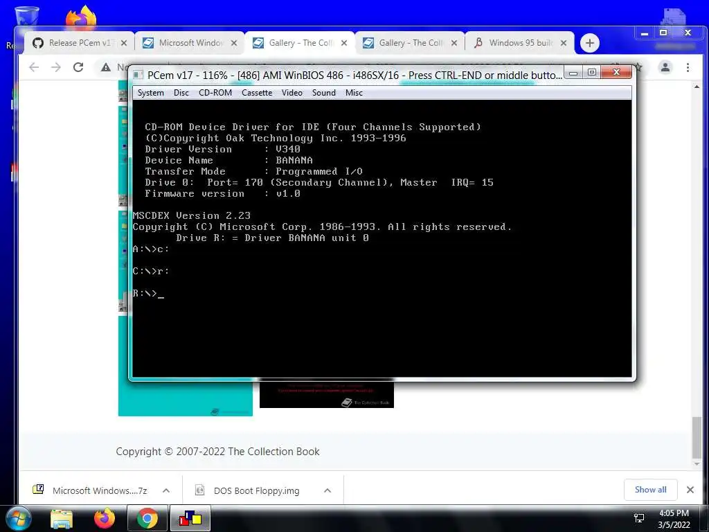The height and width of the screenshot is (532, 709).
Task: Open Chrome's three-dot menu
Action: coord(688,67)
